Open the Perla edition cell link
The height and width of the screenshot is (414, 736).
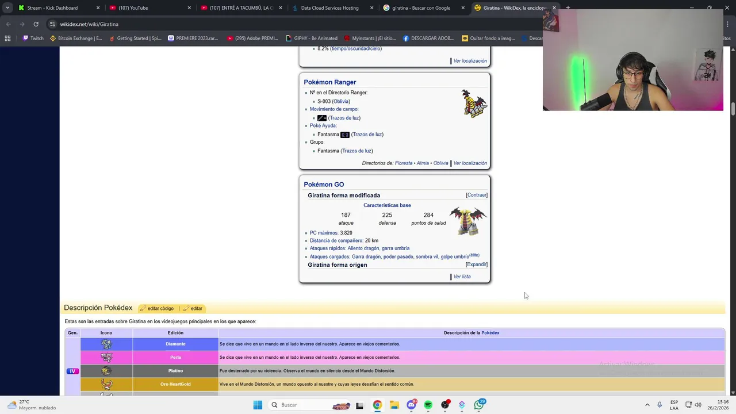coord(175,357)
